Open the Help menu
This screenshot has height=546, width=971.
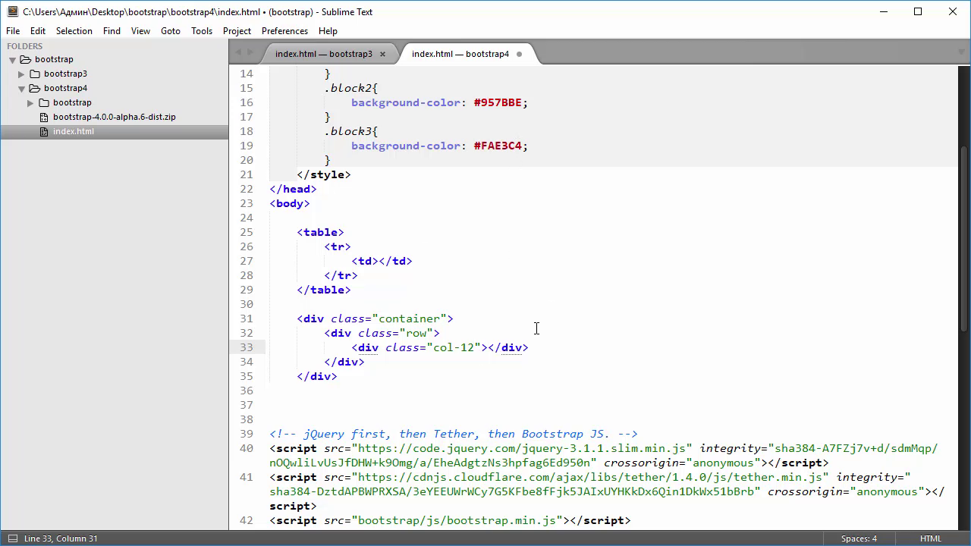pos(328,31)
